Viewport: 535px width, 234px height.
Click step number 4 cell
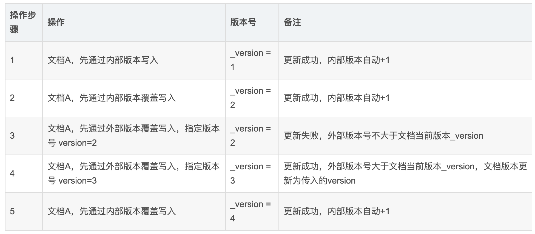[12, 173]
